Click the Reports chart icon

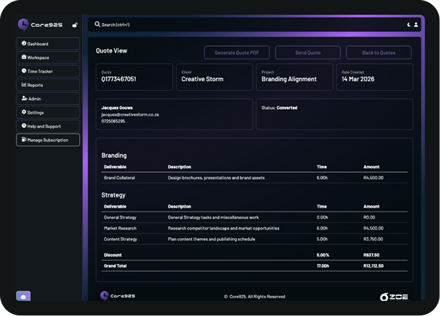pyautogui.click(x=24, y=85)
